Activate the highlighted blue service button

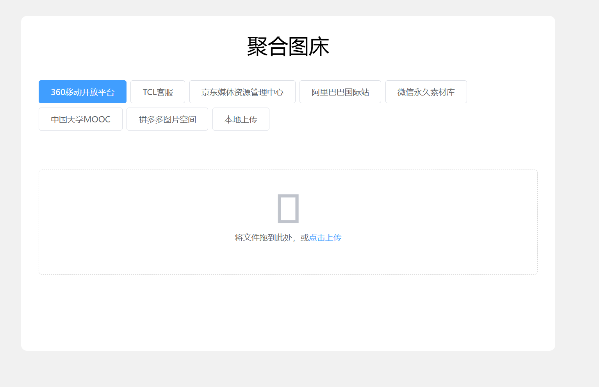(82, 92)
